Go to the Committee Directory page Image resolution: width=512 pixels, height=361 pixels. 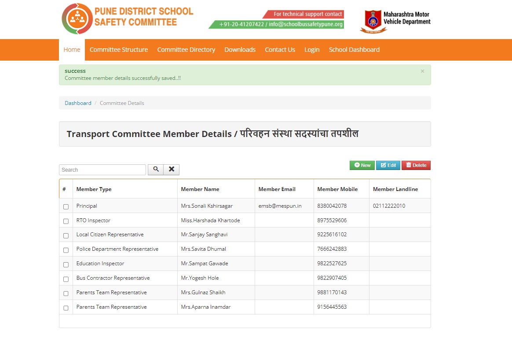[186, 50]
